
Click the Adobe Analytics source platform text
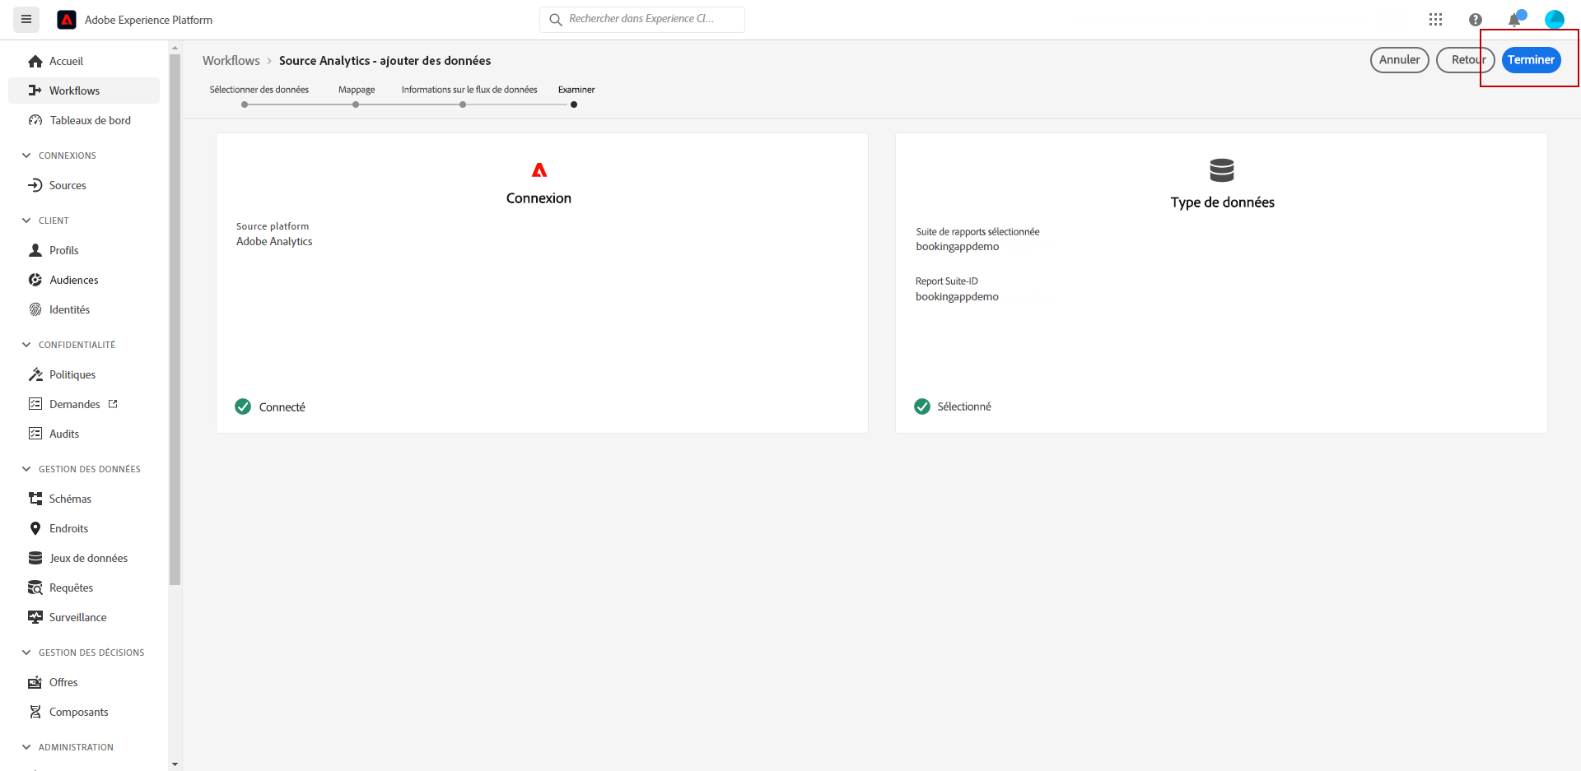pos(274,241)
